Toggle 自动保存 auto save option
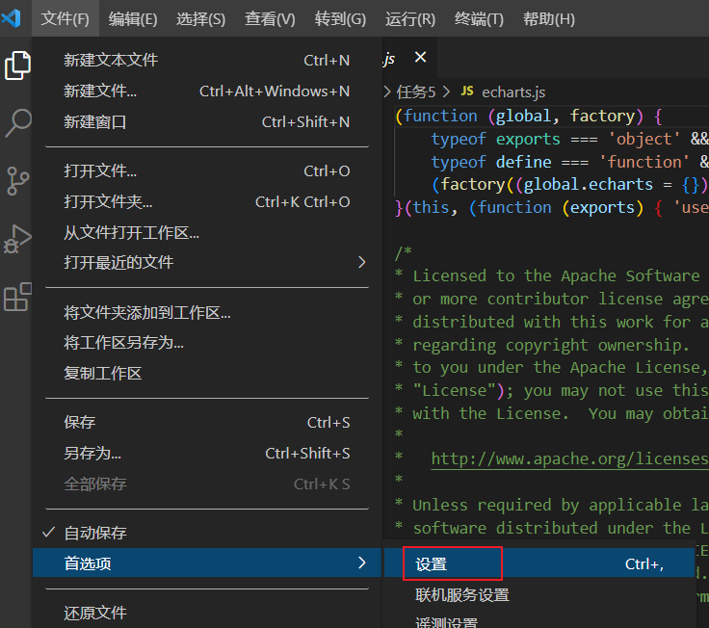The width and height of the screenshot is (709, 628). pos(95,533)
